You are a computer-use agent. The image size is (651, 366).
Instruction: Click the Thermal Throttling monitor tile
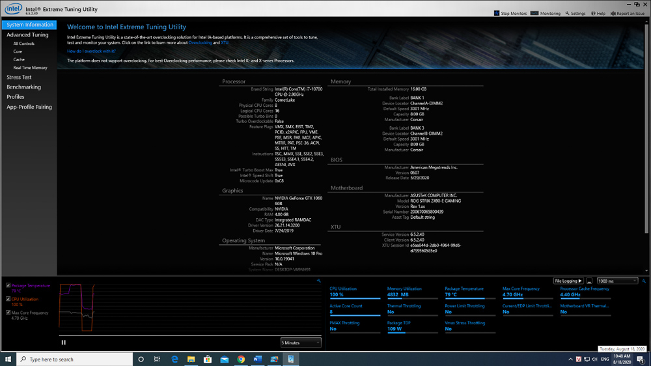tap(412, 309)
